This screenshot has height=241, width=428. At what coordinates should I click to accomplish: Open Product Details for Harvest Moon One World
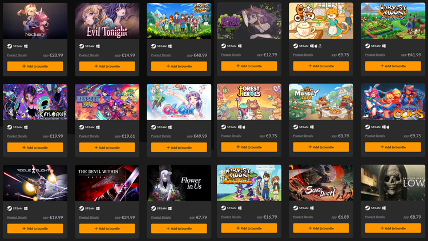375,55
